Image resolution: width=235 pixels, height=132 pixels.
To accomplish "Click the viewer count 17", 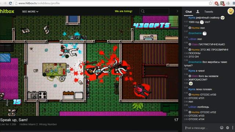I will pyautogui.click(x=176, y=120).
